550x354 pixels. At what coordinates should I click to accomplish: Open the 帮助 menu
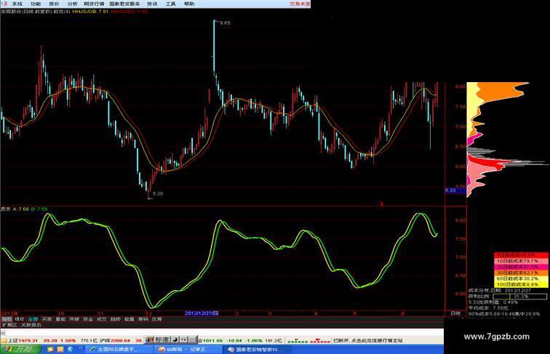click(188, 4)
